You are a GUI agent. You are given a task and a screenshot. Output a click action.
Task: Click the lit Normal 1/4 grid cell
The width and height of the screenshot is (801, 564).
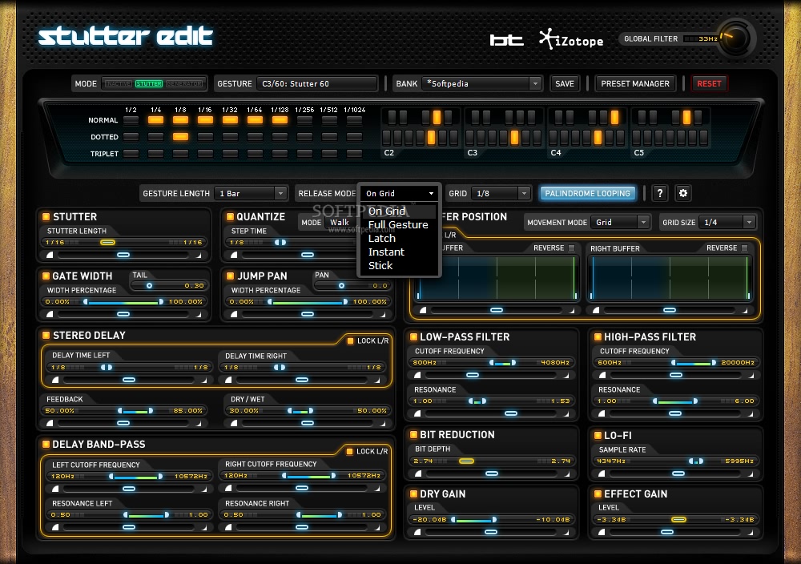[x=156, y=120]
